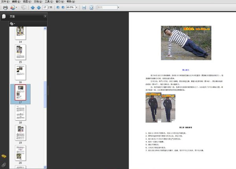Open the dropdown arrow beside the share icon
Image resolution: width=236 pixels, height=169 pixels.
[17, 7]
